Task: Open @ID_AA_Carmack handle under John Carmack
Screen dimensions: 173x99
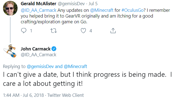Action: (x=38, y=55)
